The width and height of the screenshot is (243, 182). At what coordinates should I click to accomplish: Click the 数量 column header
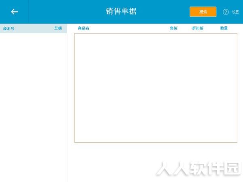point(224,28)
